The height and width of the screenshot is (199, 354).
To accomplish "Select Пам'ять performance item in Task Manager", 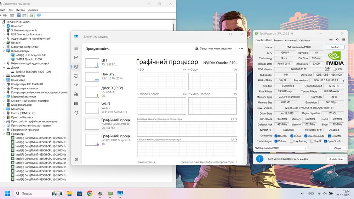I will (107, 76).
